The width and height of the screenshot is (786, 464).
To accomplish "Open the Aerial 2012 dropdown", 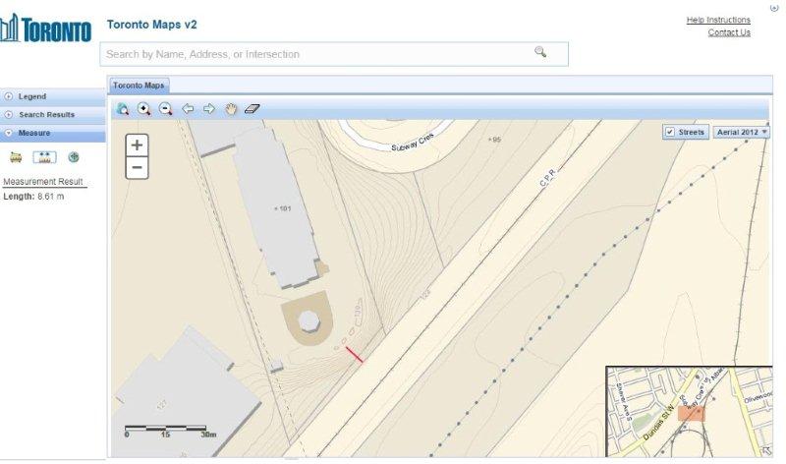I will pyautogui.click(x=741, y=132).
